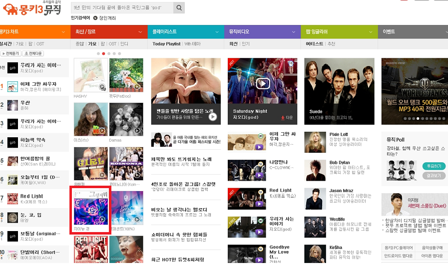Open the 비오는 날 생각나는 멜로디 playlist

pyautogui.click(x=179, y=210)
